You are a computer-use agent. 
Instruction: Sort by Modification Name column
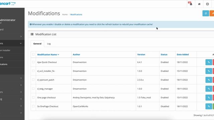point(48,55)
